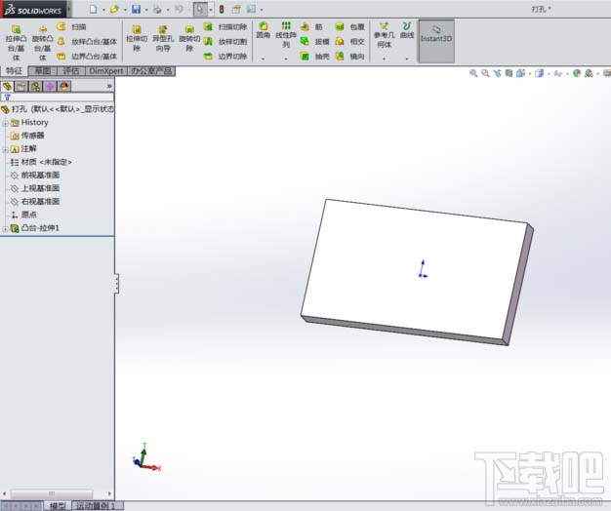Switch to the Office Products tab (办公室产品)
The image size is (611, 511).
(x=151, y=71)
